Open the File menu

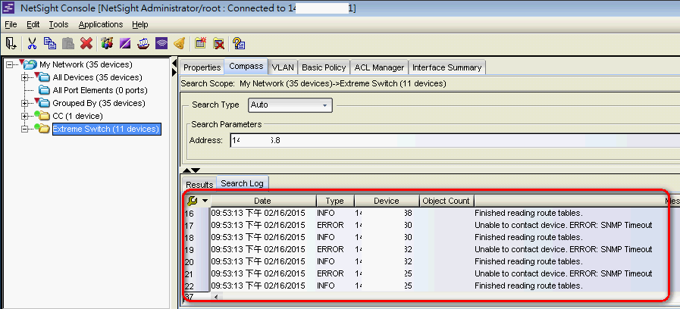click(11, 24)
